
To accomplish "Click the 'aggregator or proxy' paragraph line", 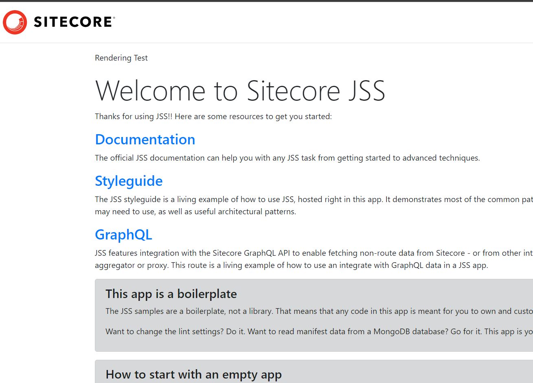I will (x=292, y=265).
